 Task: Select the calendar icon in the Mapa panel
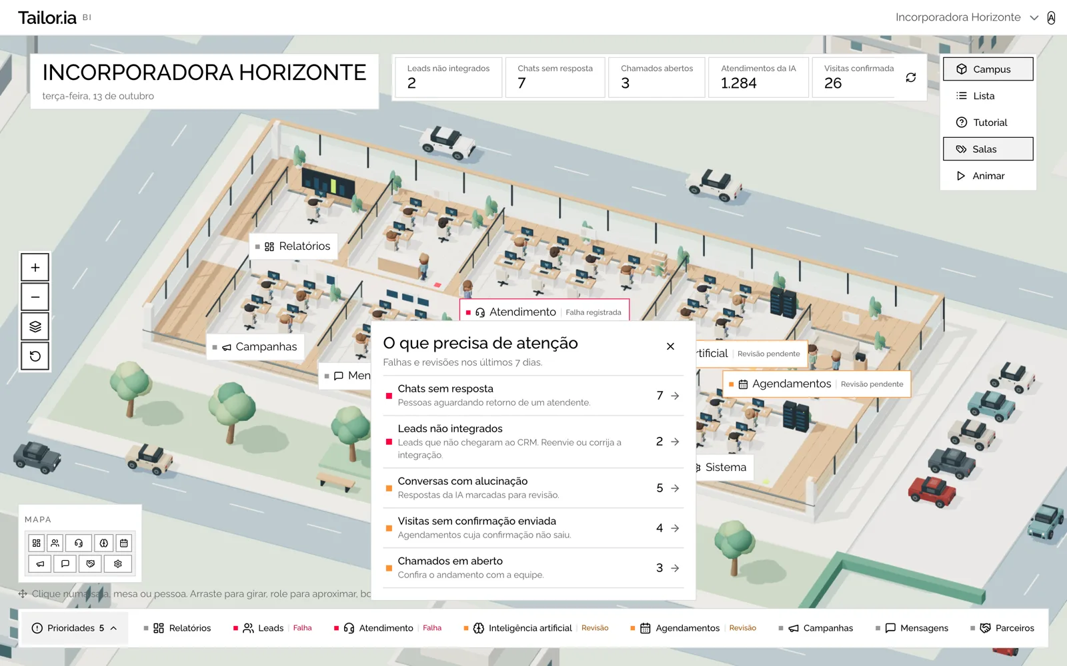coord(124,543)
